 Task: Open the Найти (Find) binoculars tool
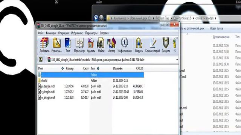(101, 45)
